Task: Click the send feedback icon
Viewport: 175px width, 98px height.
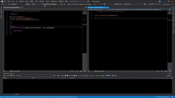Action: tap(173, 4)
